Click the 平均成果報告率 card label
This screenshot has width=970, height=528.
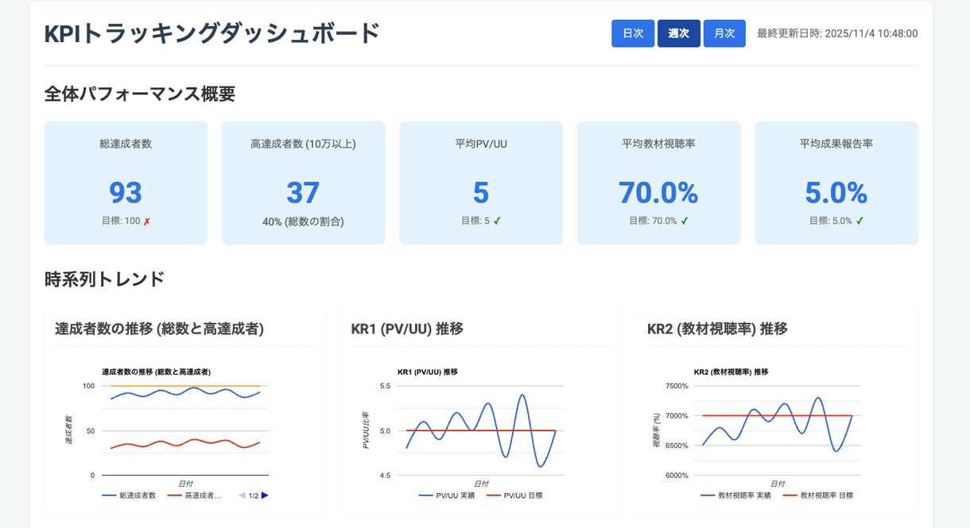[x=836, y=144]
